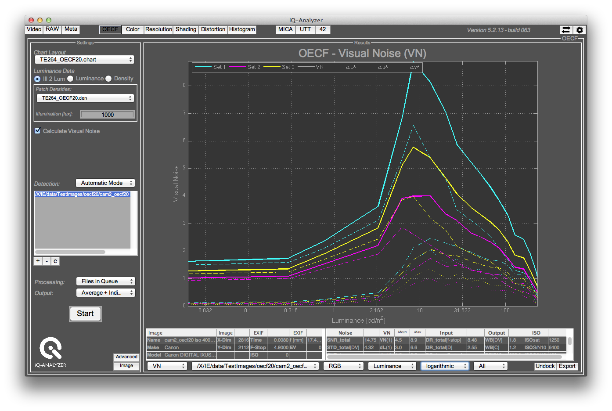
Task: Select the cam2_oecf20 file in list
Action: [x=83, y=194]
